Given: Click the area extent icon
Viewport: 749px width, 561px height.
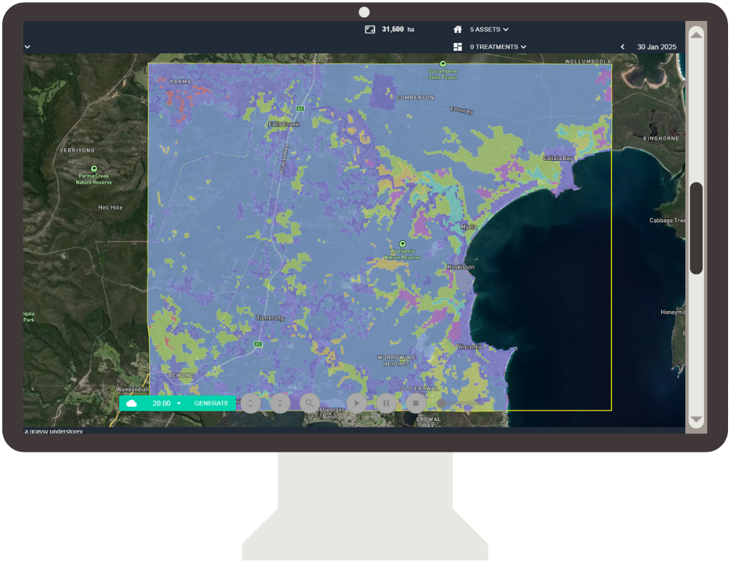Looking at the screenshot, I should [370, 30].
